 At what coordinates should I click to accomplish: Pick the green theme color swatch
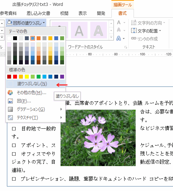(x=62, y=38)
